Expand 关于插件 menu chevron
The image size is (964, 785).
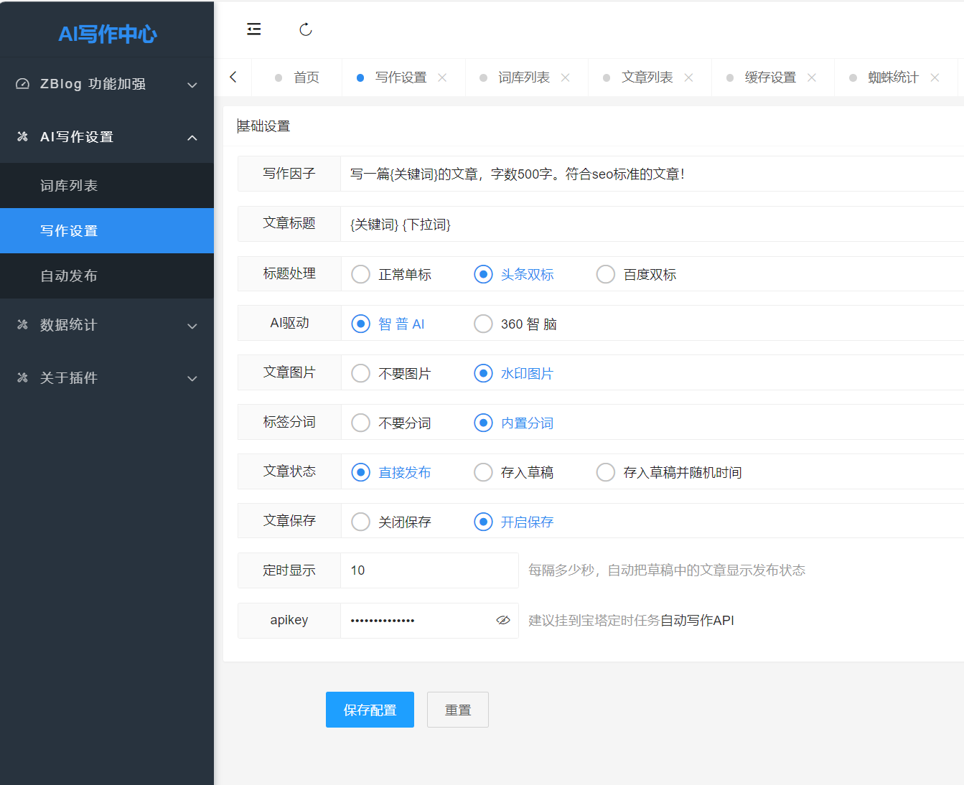click(x=192, y=378)
